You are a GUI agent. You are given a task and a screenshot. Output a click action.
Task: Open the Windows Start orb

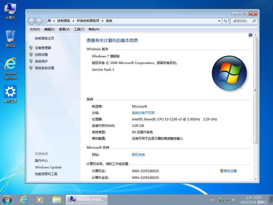point(7,200)
